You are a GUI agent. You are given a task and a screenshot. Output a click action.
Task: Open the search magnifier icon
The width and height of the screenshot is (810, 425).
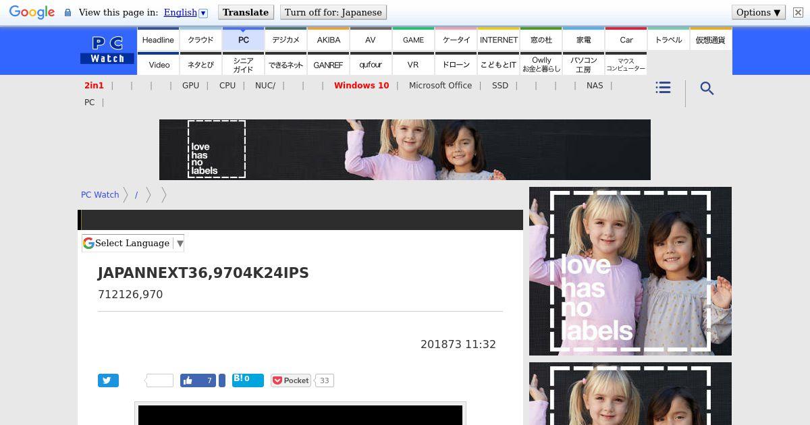(x=707, y=88)
